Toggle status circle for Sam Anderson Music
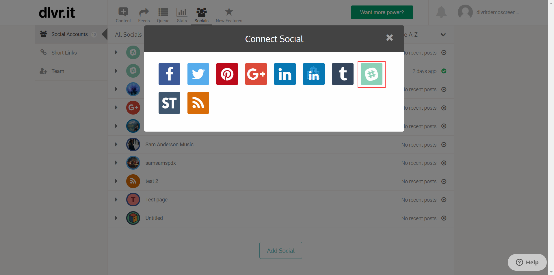 [x=444, y=145]
